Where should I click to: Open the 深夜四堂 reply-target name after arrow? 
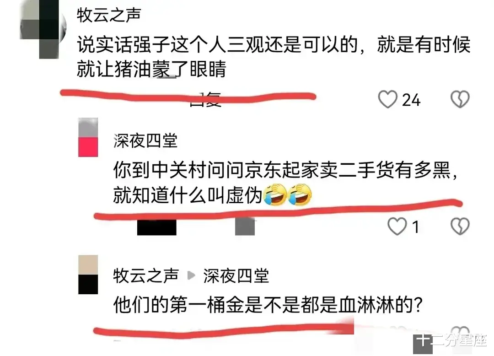coord(236,276)
